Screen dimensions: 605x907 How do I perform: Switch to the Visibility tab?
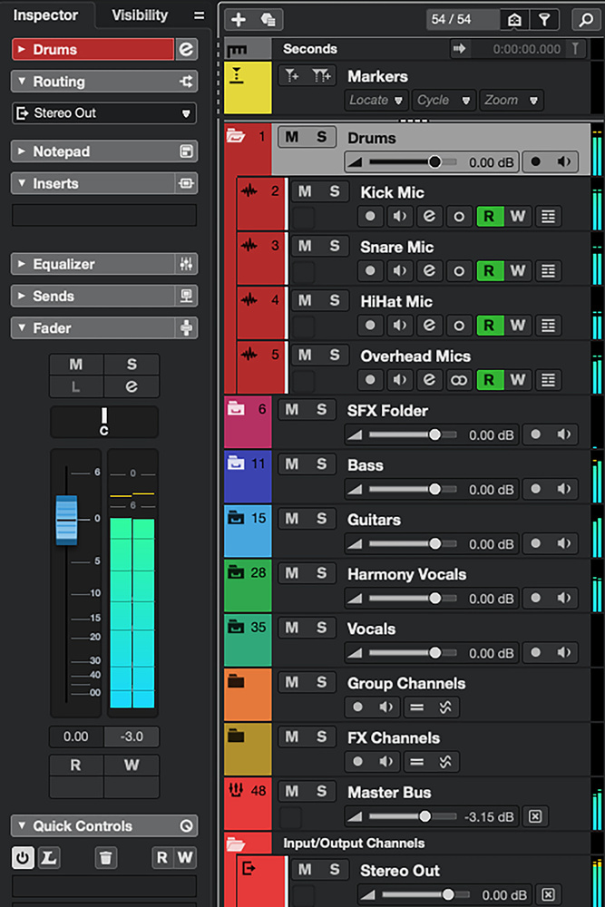point(140,15)
